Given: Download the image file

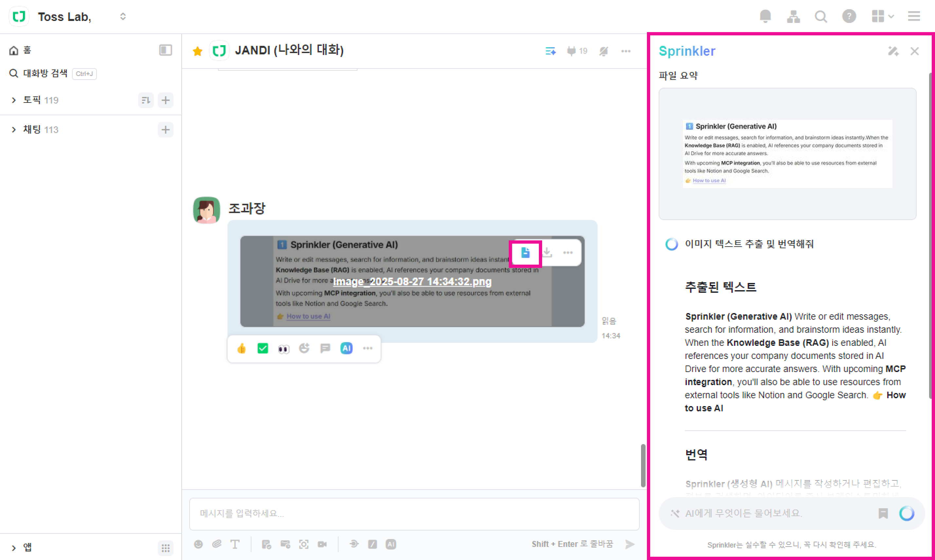Looking at the screenshot, I should [x=547, y=253].
